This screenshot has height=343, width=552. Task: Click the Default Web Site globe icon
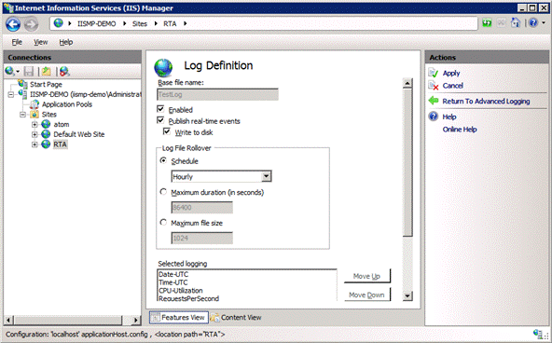[46, 134]
